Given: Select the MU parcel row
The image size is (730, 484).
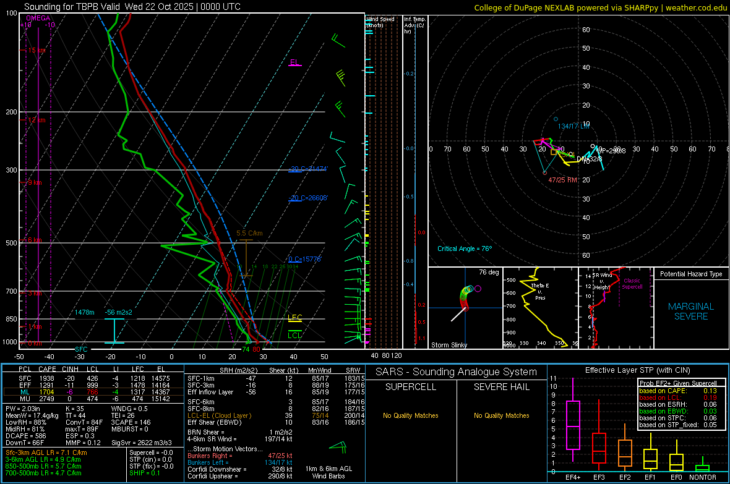Looking at the screenshot, I should click(93, 398).
